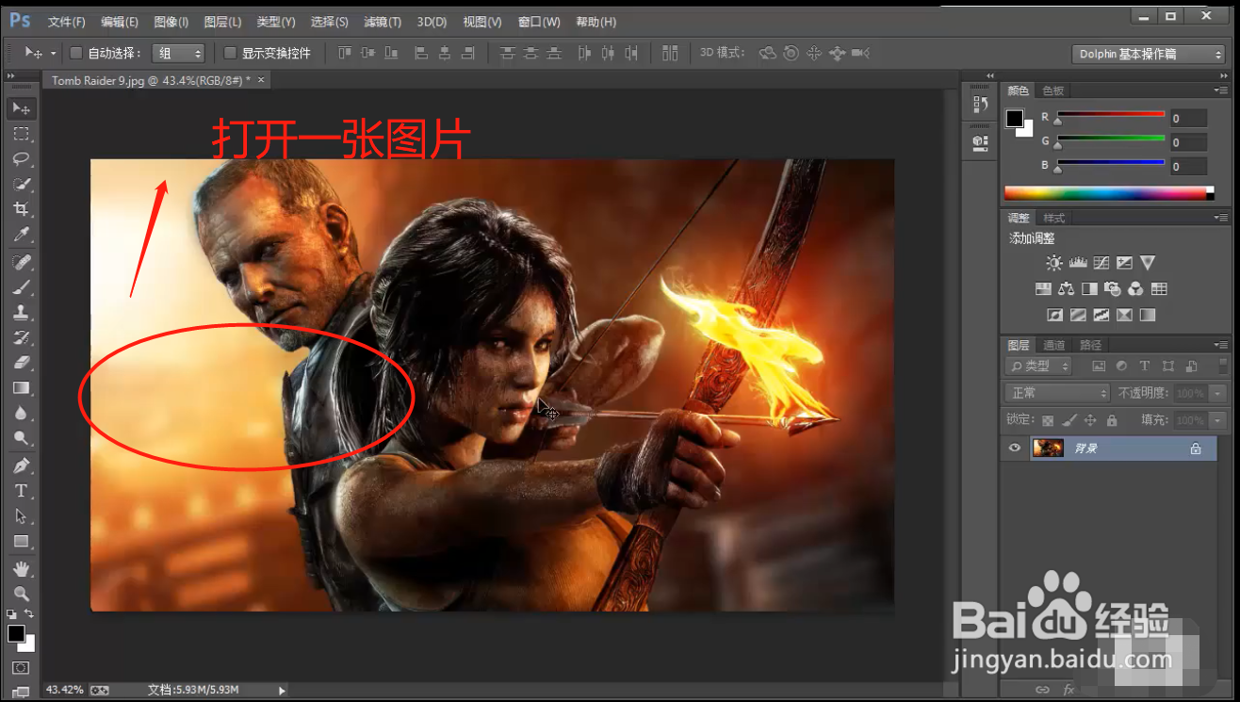Select the Quick Selection tool
This screenshot has width=1240, height=702.
pos(21,184)
